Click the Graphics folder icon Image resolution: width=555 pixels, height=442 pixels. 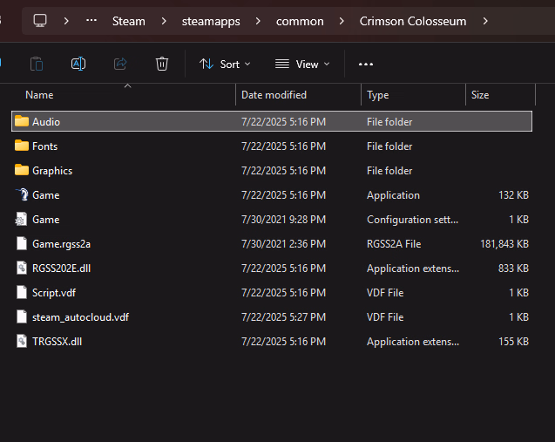click(22, 170)
